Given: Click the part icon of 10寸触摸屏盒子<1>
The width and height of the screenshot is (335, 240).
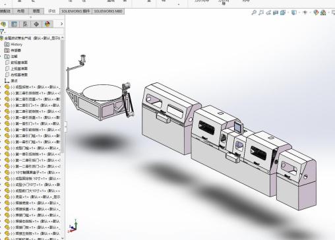Looking at the screenshot, I should (7, 172).
